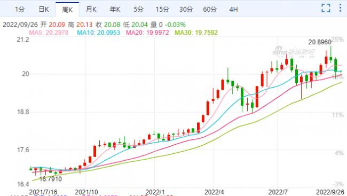
Task: Select the 周K weekly chart tab
Action: (x=67, y=10)
